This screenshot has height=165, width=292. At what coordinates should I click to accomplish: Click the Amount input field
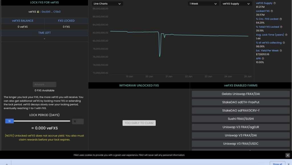point(44,84)
